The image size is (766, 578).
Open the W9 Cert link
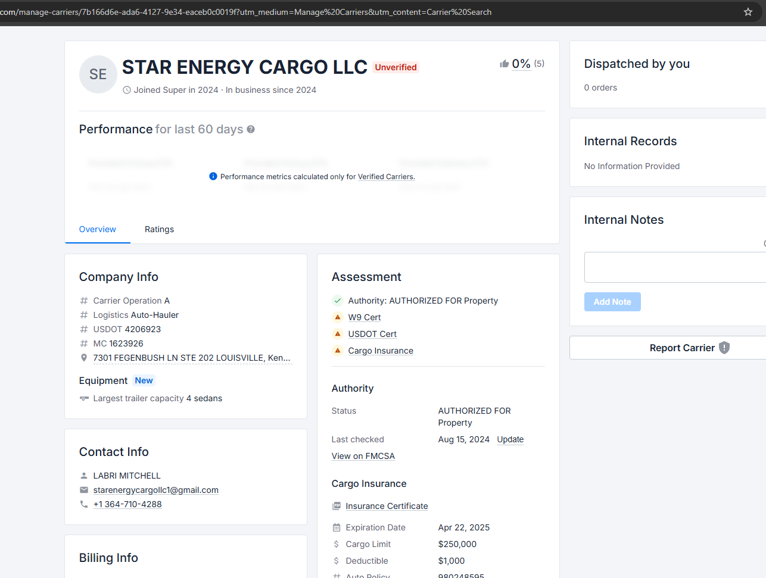(365, 317)
